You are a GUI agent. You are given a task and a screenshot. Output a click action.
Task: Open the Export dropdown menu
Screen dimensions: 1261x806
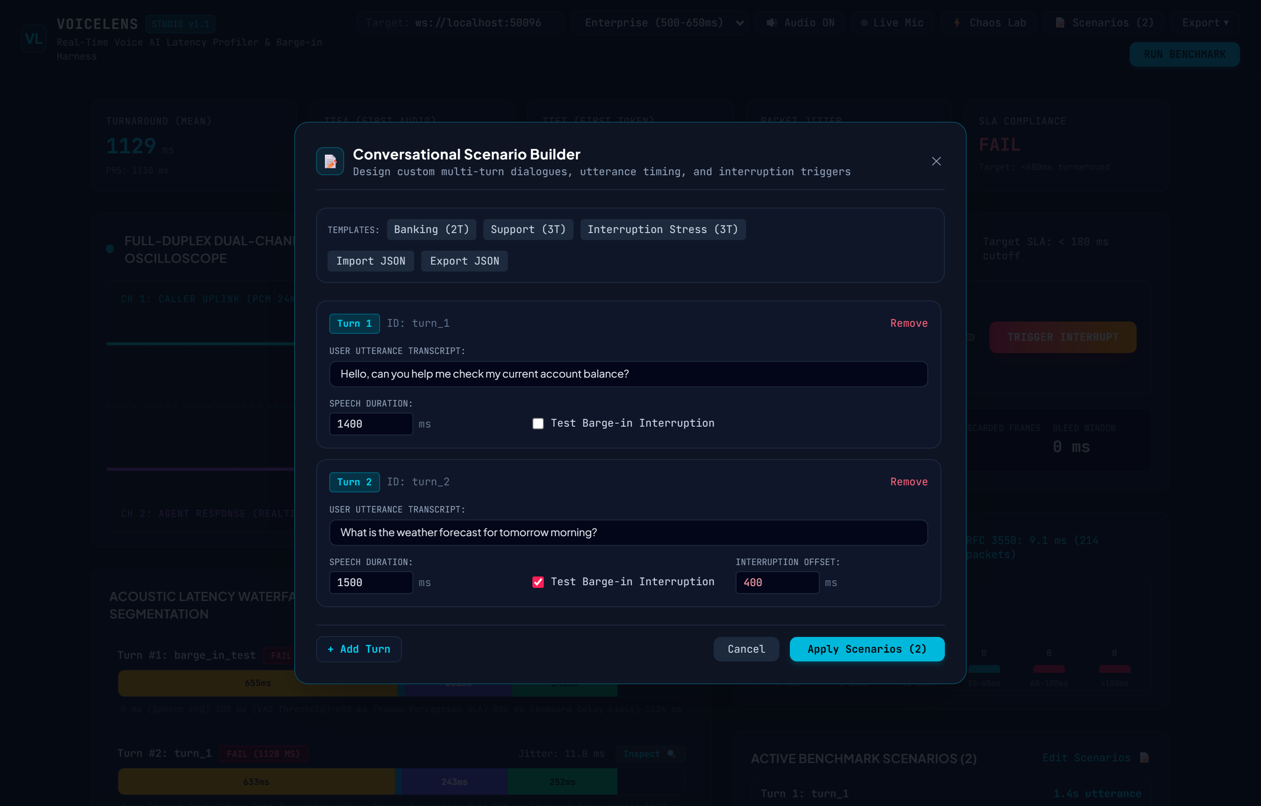pos(1205,23)
